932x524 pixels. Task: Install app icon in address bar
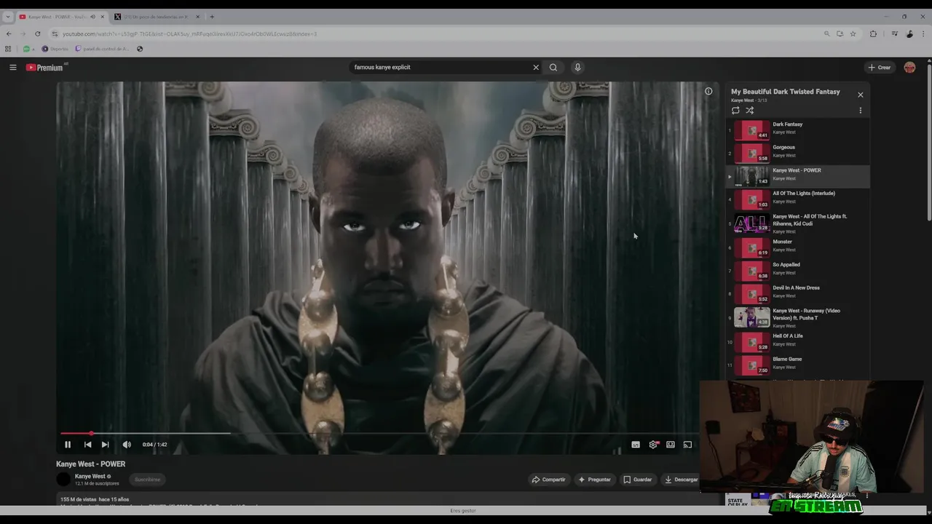click(x=840, y=33)
